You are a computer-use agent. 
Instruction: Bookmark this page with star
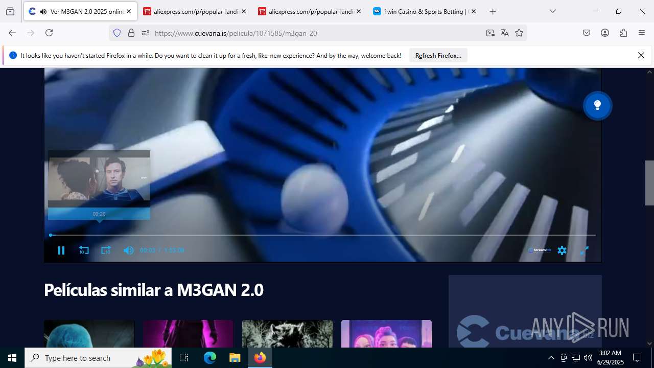tap(519, 33)
